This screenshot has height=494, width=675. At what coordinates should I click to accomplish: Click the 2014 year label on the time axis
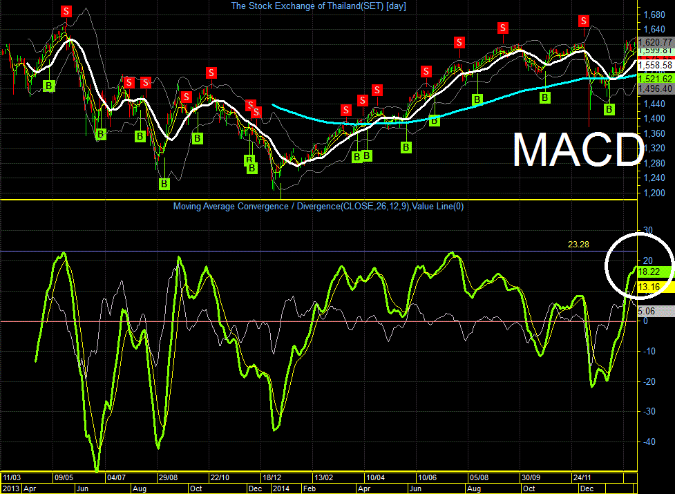[281, 489]
